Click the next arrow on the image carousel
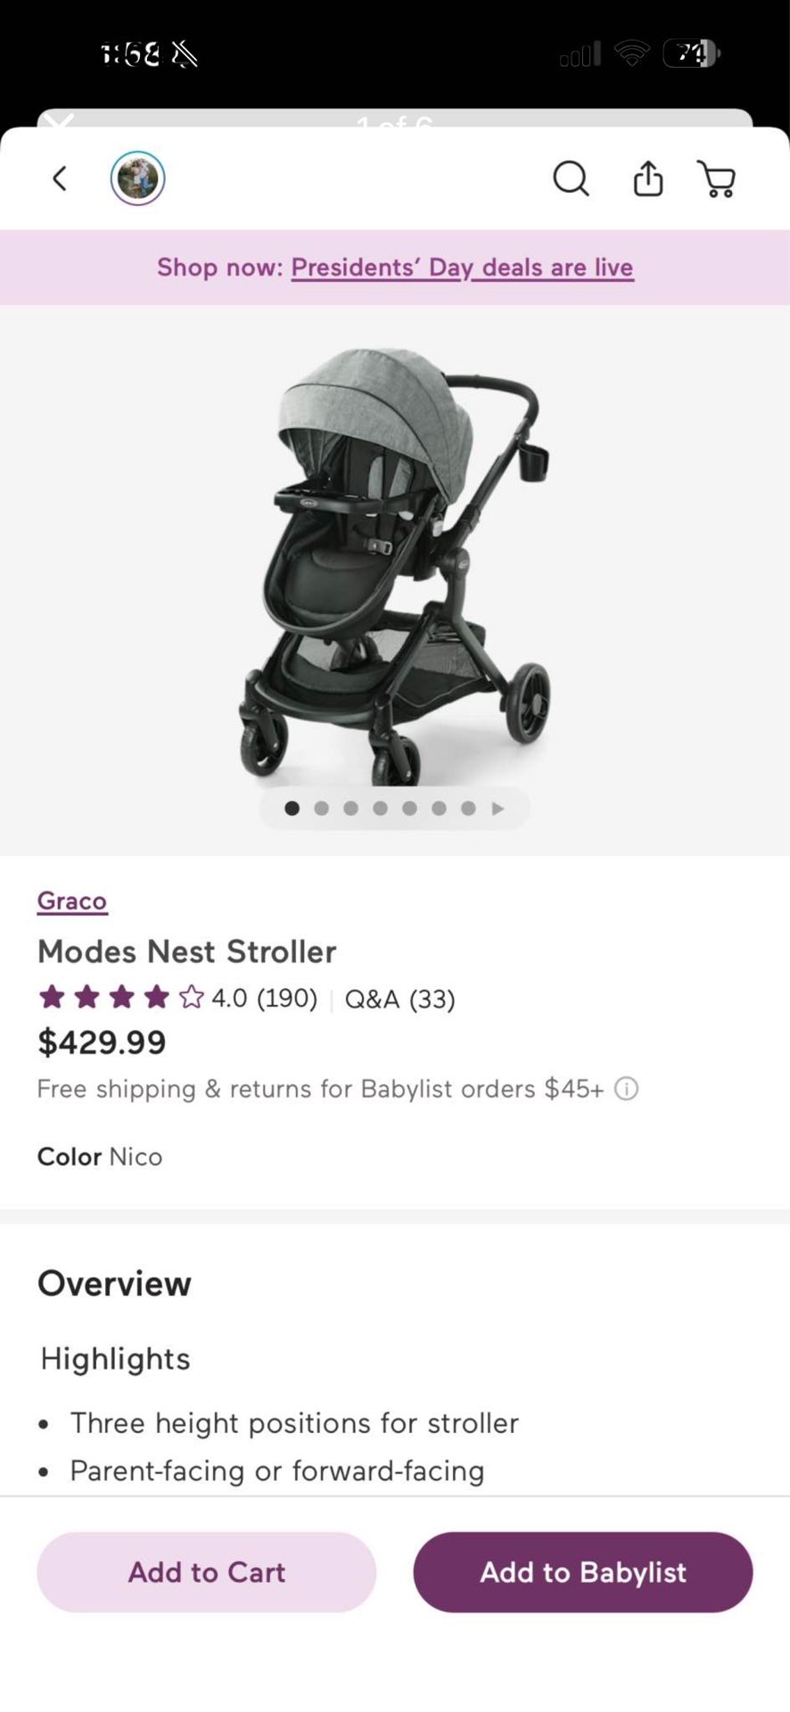790x1712 pixels. 498,808
